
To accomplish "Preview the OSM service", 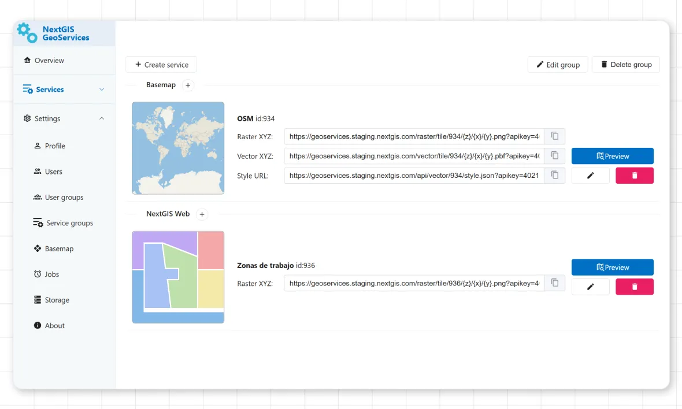I will [613, 156].
